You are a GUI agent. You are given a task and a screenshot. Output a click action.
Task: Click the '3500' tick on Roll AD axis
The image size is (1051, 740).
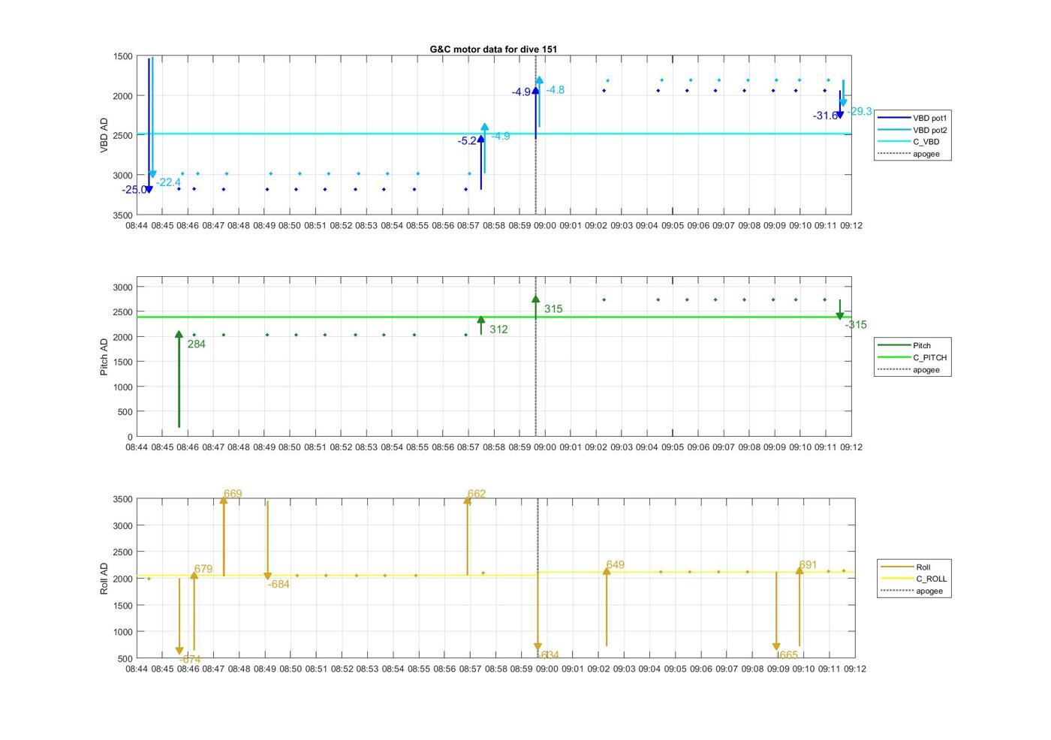coord(123,499)
